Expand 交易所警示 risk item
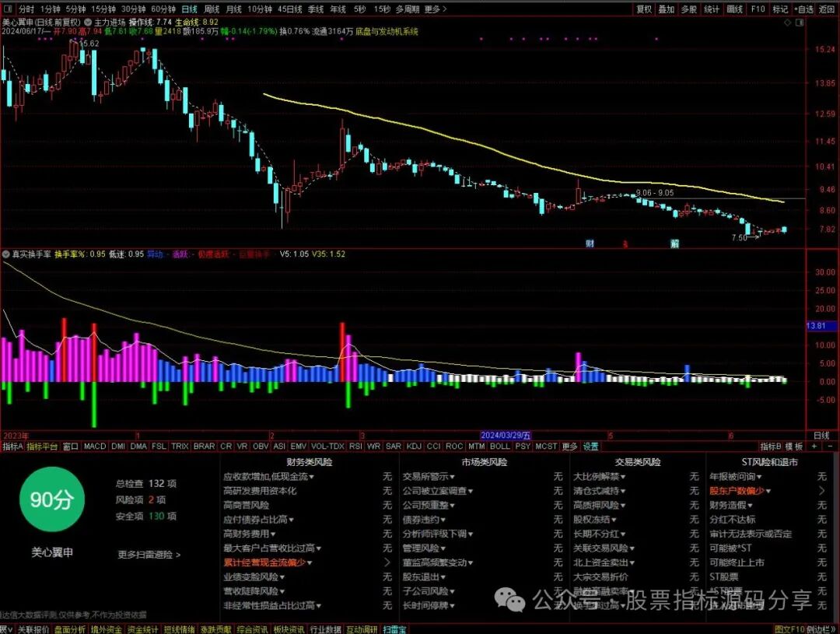 point(429,476)
